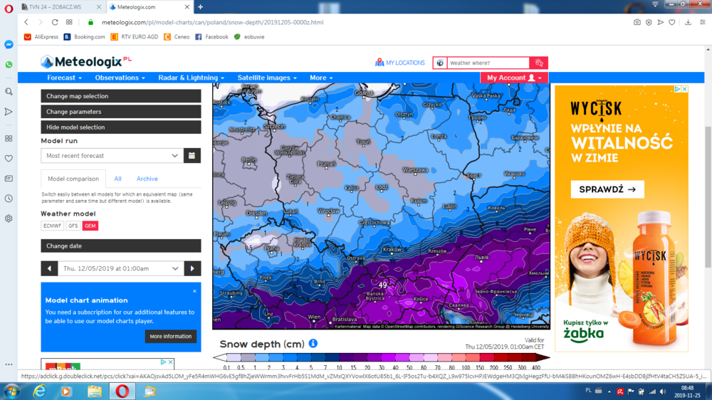Open Most recent forecast dropdown
Viewport: 712px width, 400px height.
(112, 156)
